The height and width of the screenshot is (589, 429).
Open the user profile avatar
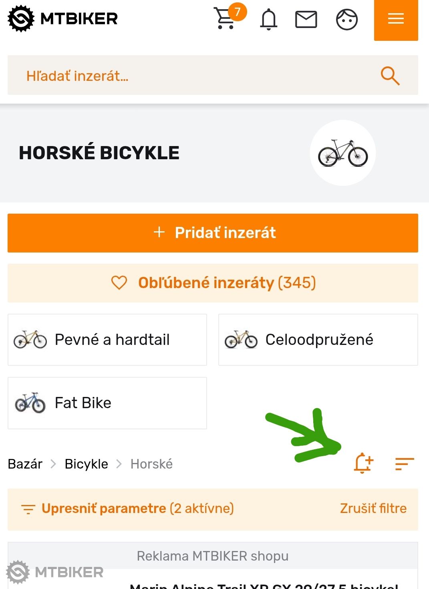[346, 19]
